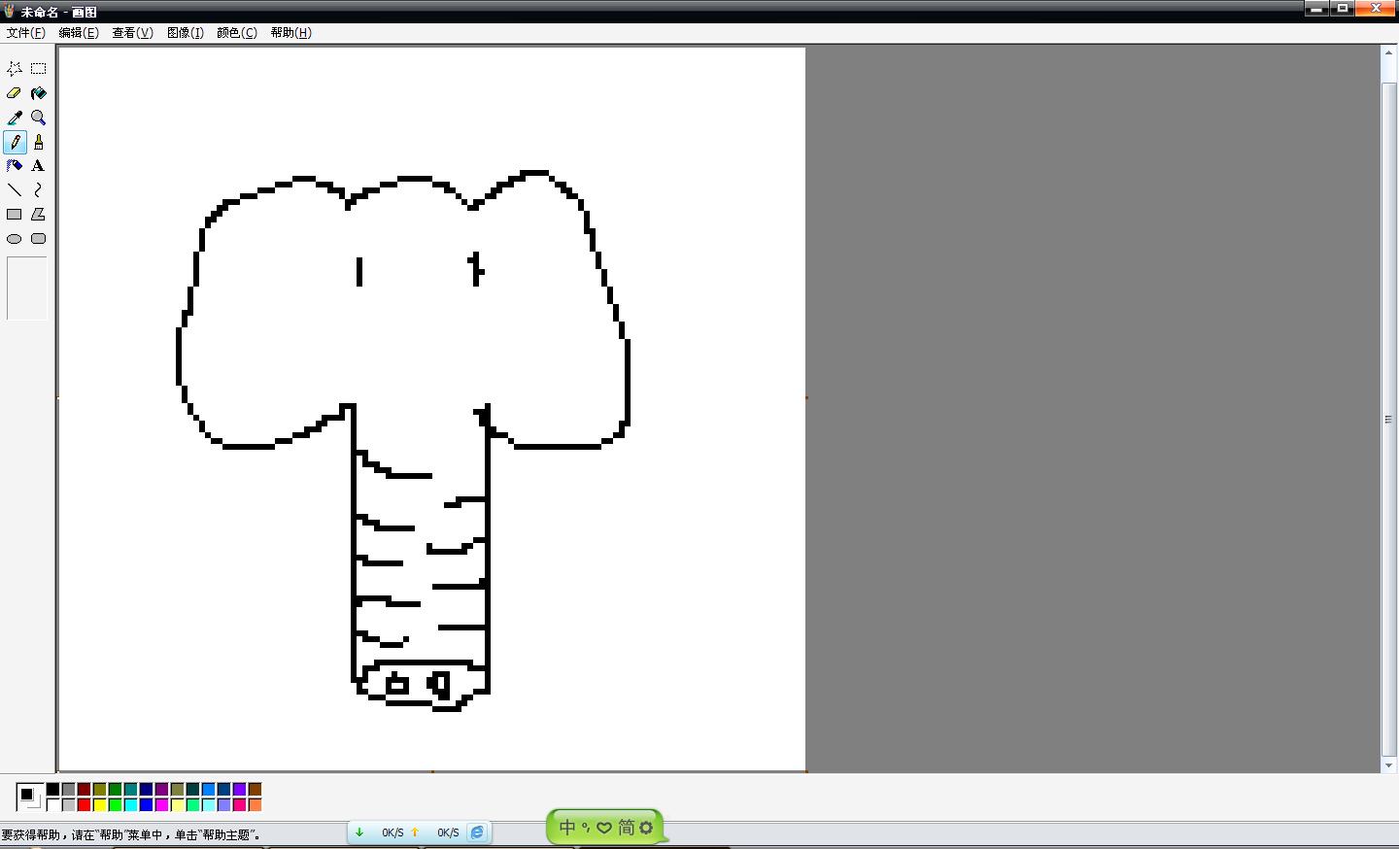This screenshot has height=849, width=1399.
Task: Pick the Airbrush spray can tool
Action: coord(15,166)
